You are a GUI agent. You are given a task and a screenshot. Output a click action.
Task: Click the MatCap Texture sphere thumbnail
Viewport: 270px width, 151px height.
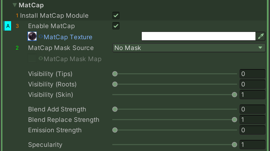pos(32,36)
